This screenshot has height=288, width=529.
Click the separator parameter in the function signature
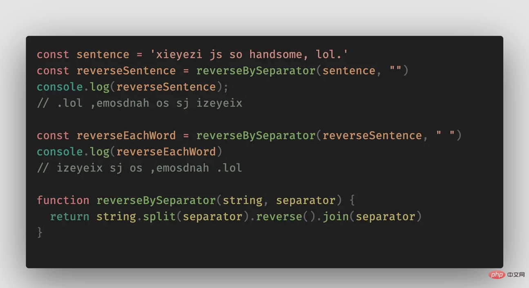click(306, 200)
